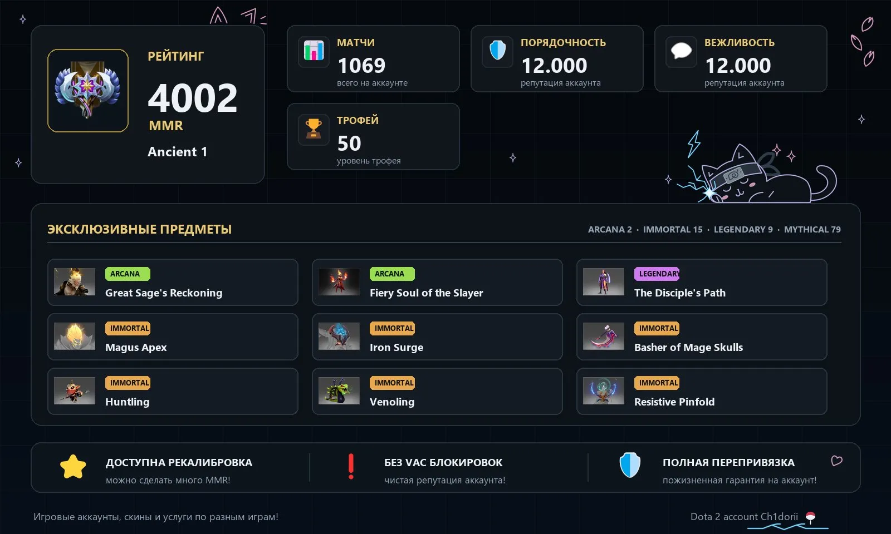Click the bar chart icon next to Матчи
This screenshot has height=534, width=891.
[x=314, y=52]
